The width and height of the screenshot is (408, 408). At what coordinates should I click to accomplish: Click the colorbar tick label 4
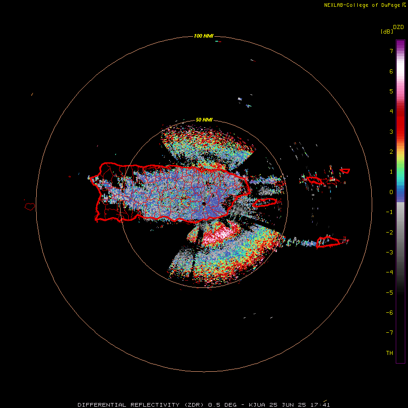tap(391, 112)
